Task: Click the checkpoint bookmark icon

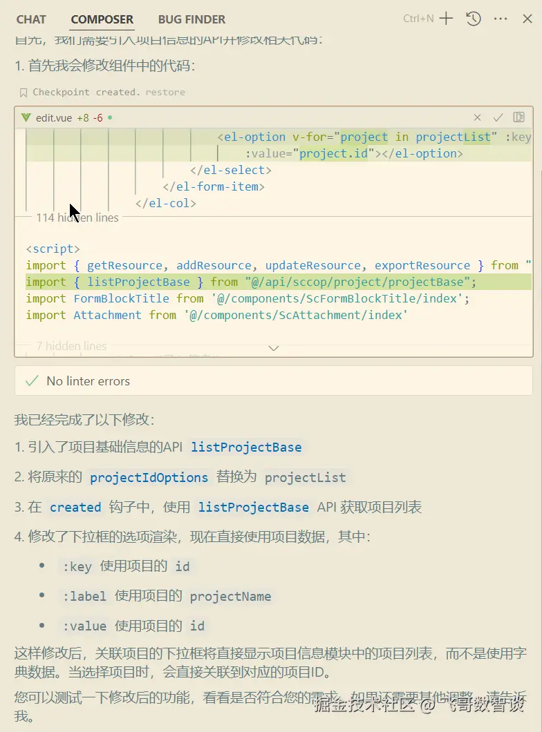Action: click(24, 92)
